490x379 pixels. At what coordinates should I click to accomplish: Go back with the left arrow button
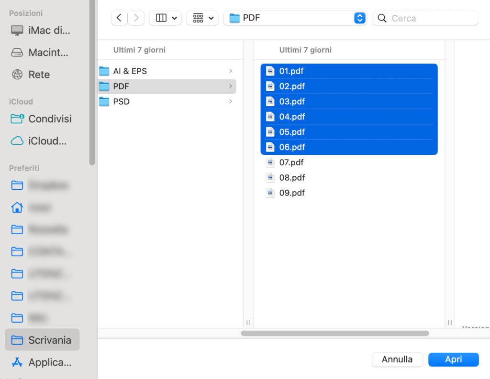(119, 18)
